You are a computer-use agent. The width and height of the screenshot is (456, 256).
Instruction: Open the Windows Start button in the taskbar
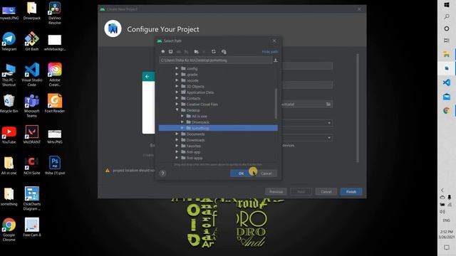tap(447, 5)
